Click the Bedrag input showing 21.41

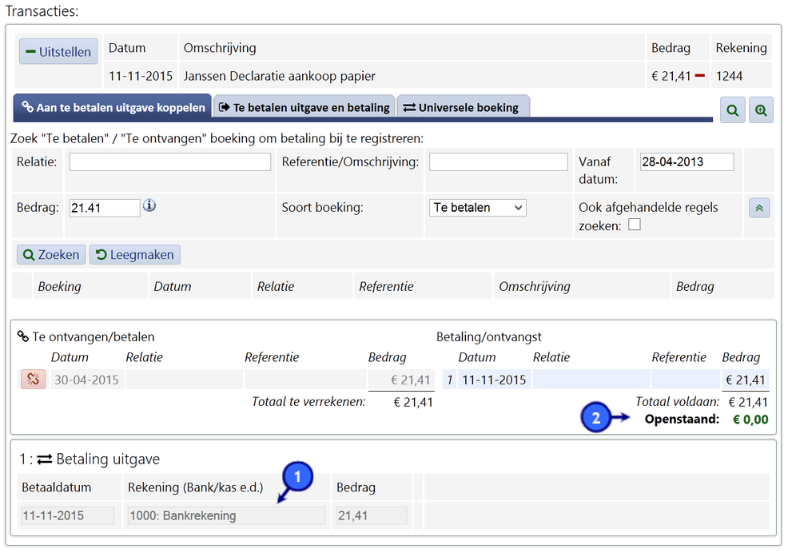[x=105, y=208]
